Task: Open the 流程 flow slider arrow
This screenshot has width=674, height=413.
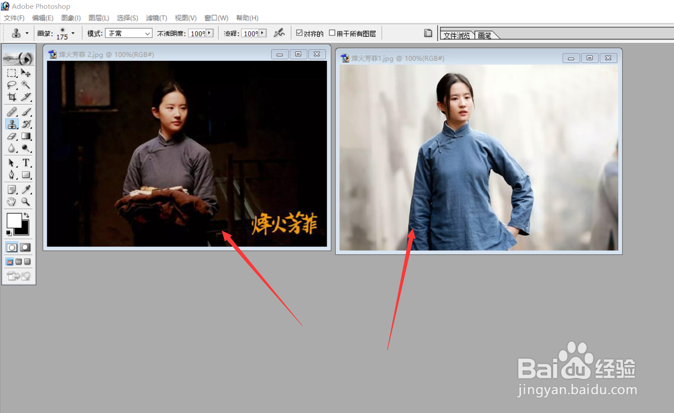Action: pyautogui.click(x=262, y=33)
